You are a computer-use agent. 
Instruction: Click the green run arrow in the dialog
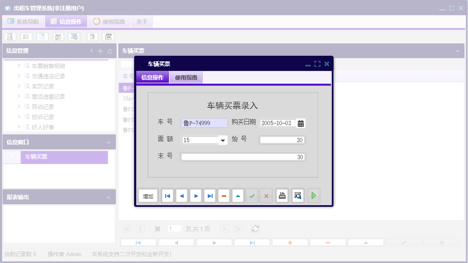[x=314, y=195]
